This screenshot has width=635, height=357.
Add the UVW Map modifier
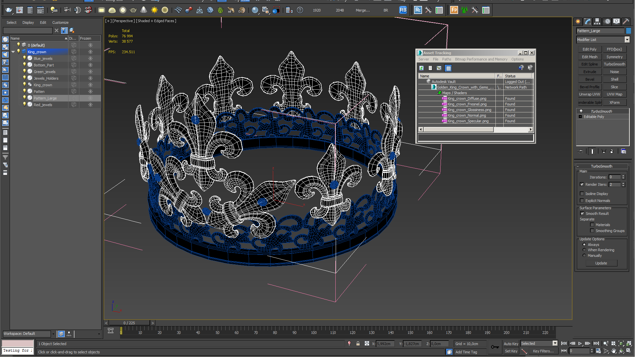(x=614, y=94)
